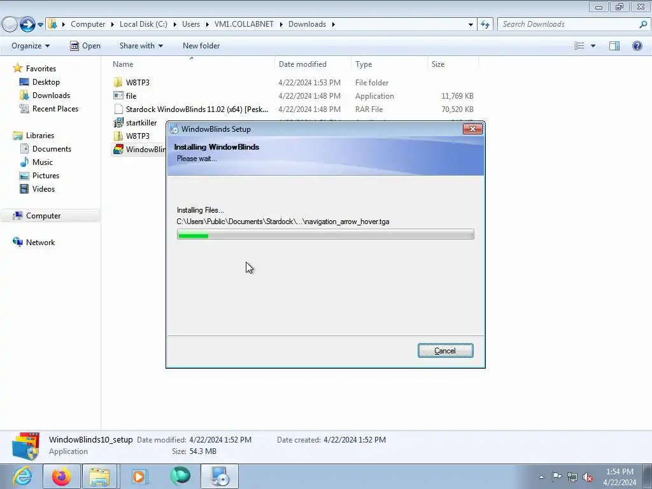This screenshot has width=652, height=489.
Task: Open Firefox from the taskbar
Action: click(x=62, y=476)
